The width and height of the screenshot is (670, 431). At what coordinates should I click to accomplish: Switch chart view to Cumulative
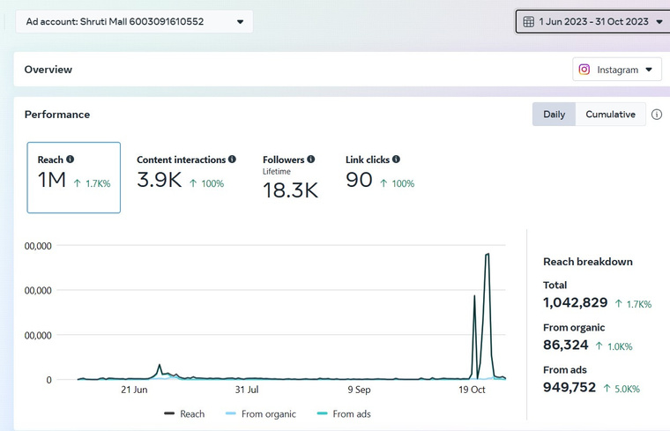pyautogui.click(x=610, y=115)
